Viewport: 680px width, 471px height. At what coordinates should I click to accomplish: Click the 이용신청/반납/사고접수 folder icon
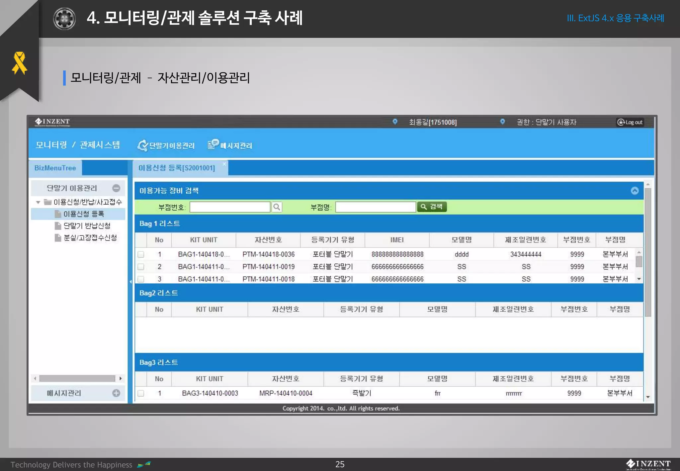(x=48, y=202)
